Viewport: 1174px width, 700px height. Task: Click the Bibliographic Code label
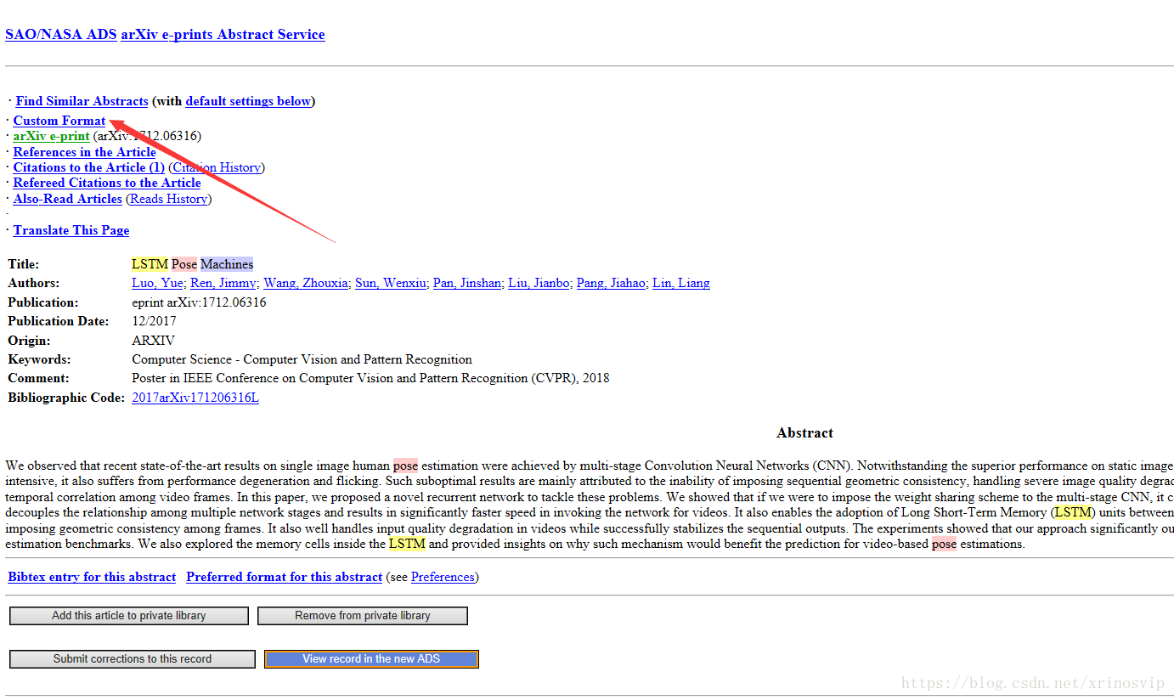(x=66, y=398)
